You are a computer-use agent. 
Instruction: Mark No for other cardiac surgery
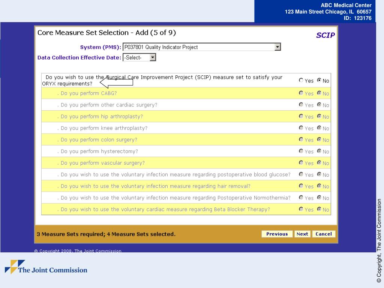(x=319, y=105)
